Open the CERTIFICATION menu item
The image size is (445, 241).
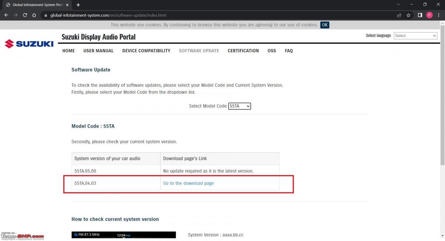[x=243, y=51]
